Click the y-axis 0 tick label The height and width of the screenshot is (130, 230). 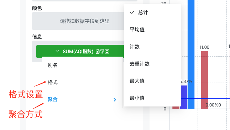tap(165, 109)
